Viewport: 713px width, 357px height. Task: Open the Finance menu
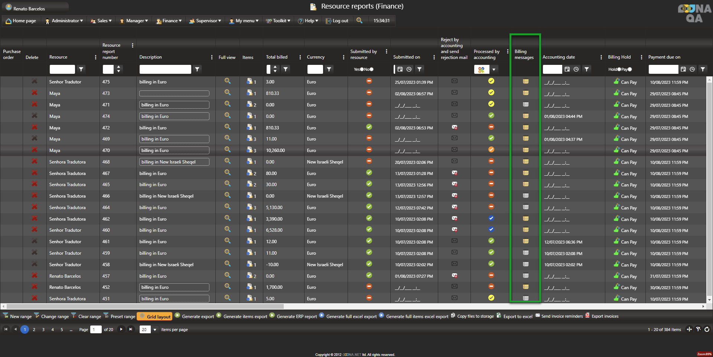coord(169,21)
